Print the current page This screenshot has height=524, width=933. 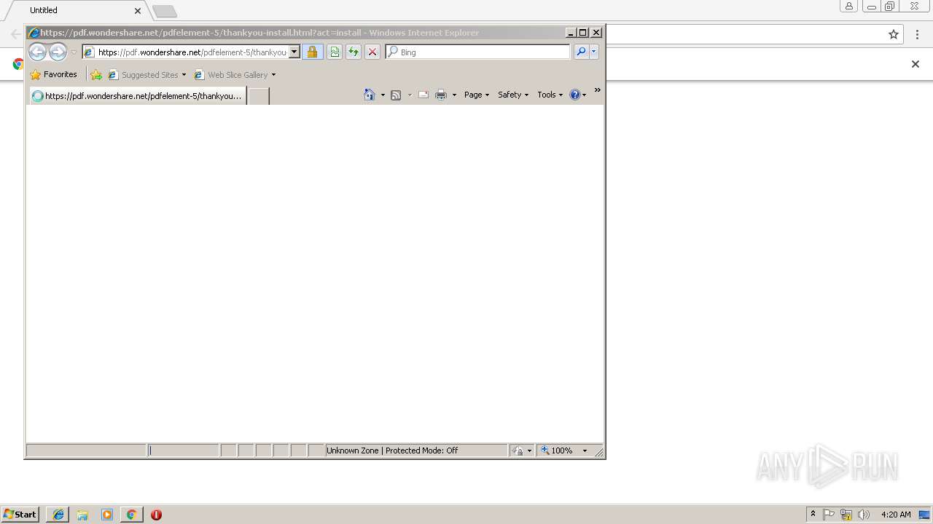[x=441, y=95]
